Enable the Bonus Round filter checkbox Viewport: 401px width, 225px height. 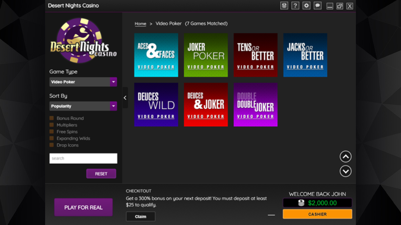(x=51, y=118)
